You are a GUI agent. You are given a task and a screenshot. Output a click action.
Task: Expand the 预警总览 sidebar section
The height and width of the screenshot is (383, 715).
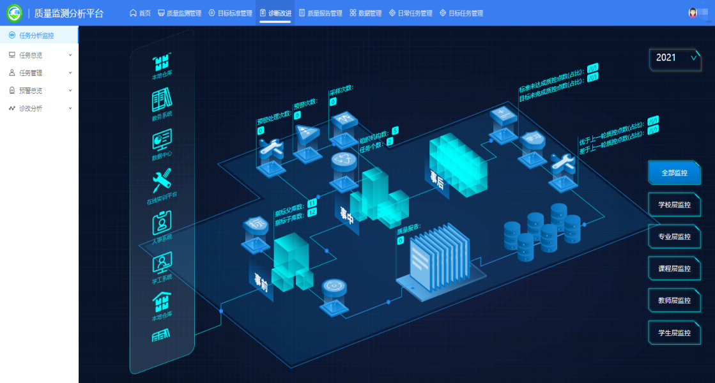point(39,91)
